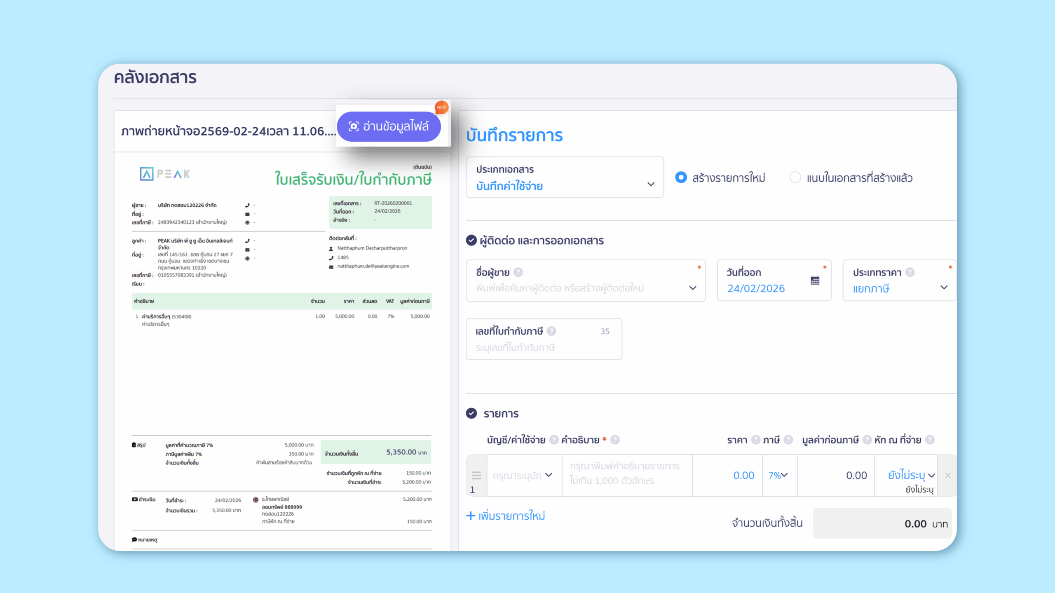Click help icon next to บัญชี/ค่าใช้จ่าย header
This screenshot has height=593, width=1055.
point(554,440)
